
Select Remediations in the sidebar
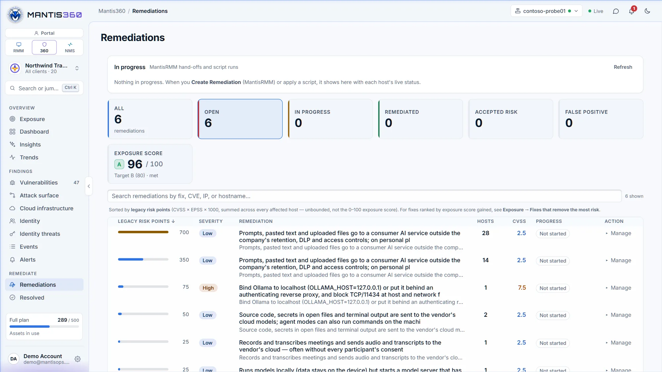click(x=44, y=285)
